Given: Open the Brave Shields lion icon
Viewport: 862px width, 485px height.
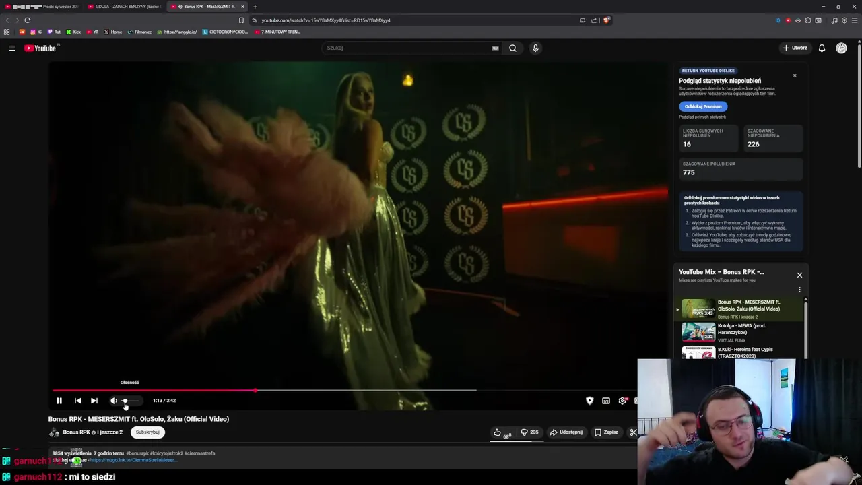Looking at the screenshot, I should (x=607, y=20).
